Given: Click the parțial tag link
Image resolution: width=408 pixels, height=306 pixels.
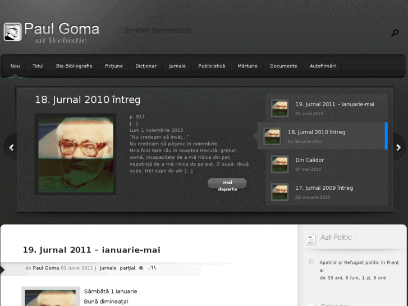Looking at the screenshot, I should [127, 268].
